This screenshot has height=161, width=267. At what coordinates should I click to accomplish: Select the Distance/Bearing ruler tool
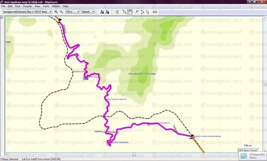(155, 12)
